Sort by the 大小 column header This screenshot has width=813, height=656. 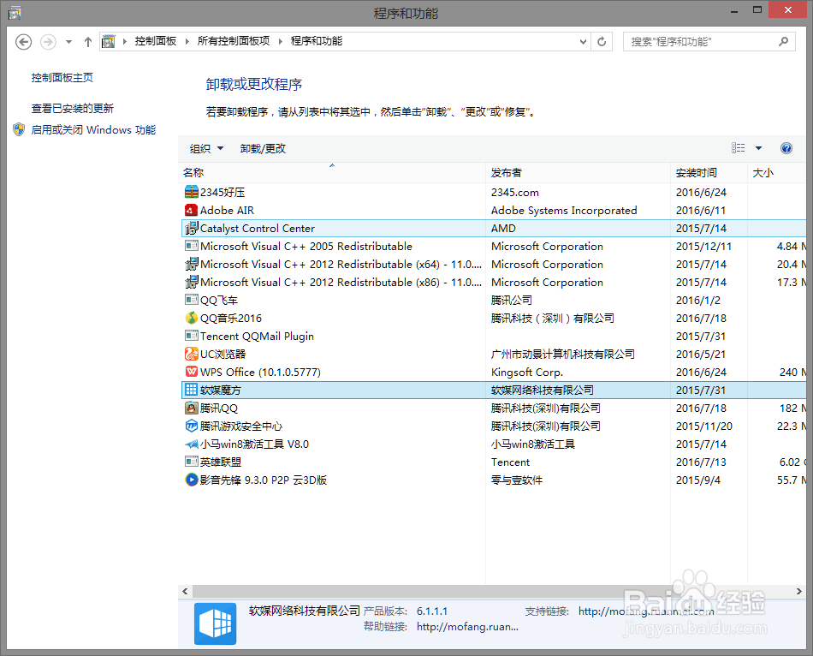click(777, 172)
